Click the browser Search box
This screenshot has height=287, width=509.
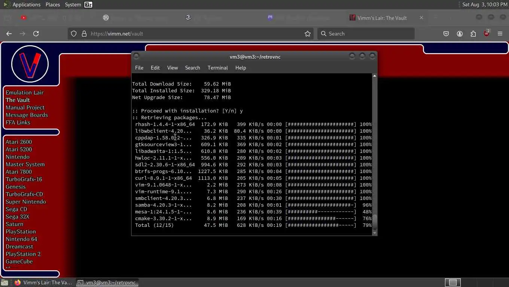pos(366,34)
